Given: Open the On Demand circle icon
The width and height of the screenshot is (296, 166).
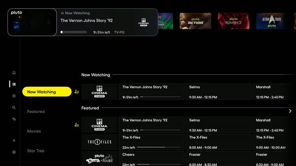Looking at the screenshot, I should coord(14,96).
